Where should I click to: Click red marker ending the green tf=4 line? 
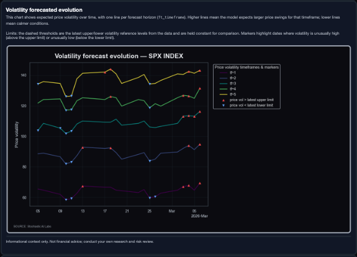[200, 89]
